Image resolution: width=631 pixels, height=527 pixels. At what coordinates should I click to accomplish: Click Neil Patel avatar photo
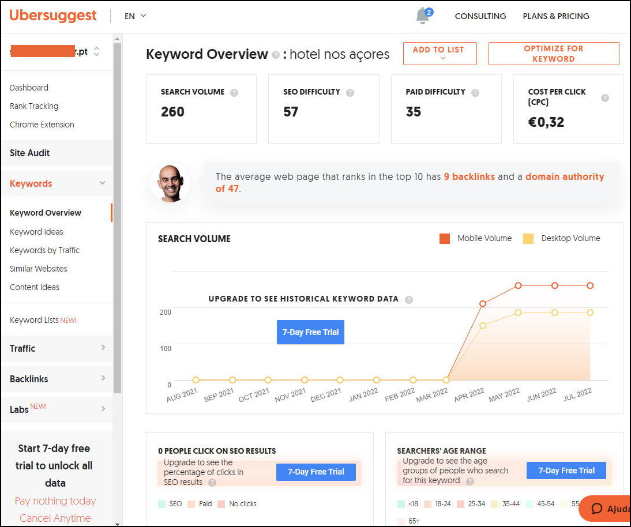click(170, 183)
